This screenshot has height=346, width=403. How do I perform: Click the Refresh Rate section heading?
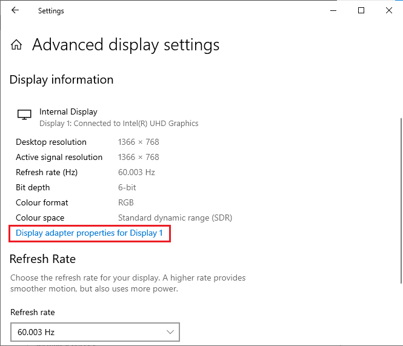tap(42, 259)
